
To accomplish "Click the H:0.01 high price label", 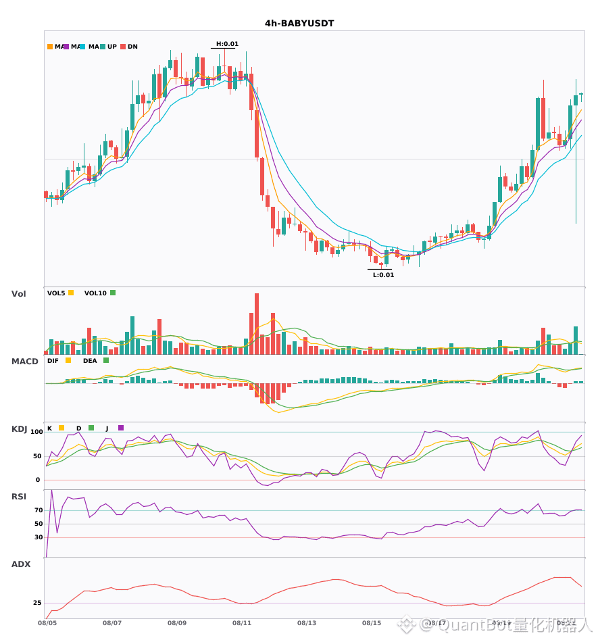I will pyautogui.click(x=227, y=44).
